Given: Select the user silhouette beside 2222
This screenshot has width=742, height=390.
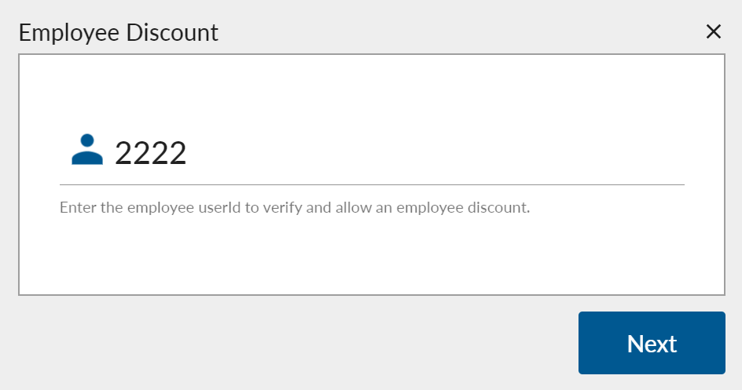Looking at the screenshot, I should point(87,149).
